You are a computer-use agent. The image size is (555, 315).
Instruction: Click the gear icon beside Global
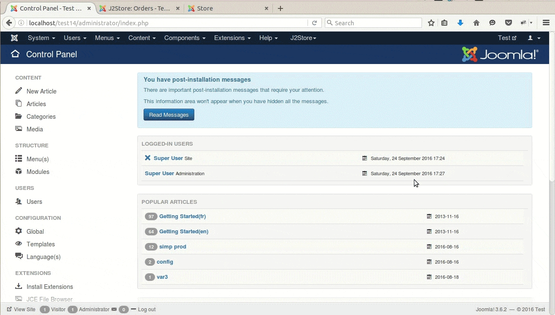[x=19, y=231]
